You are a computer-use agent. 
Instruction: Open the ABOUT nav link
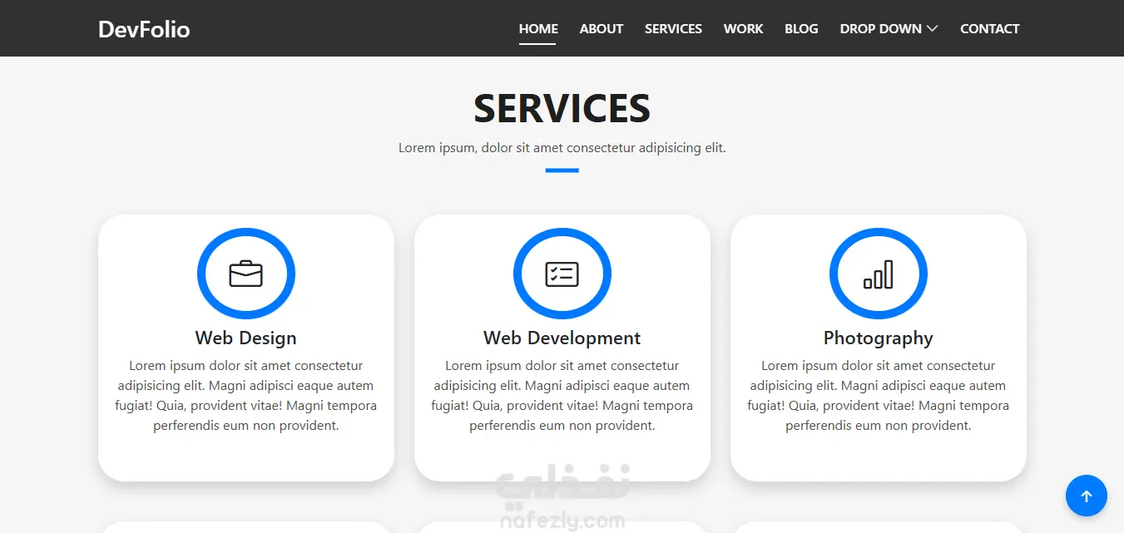click(602, 28)
